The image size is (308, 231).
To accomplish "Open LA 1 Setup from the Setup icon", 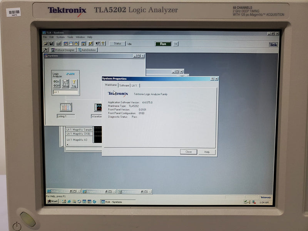I will click(x=65, y=84).
